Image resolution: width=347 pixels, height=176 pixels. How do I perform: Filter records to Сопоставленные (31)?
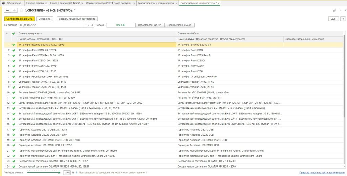pos(150,25)
